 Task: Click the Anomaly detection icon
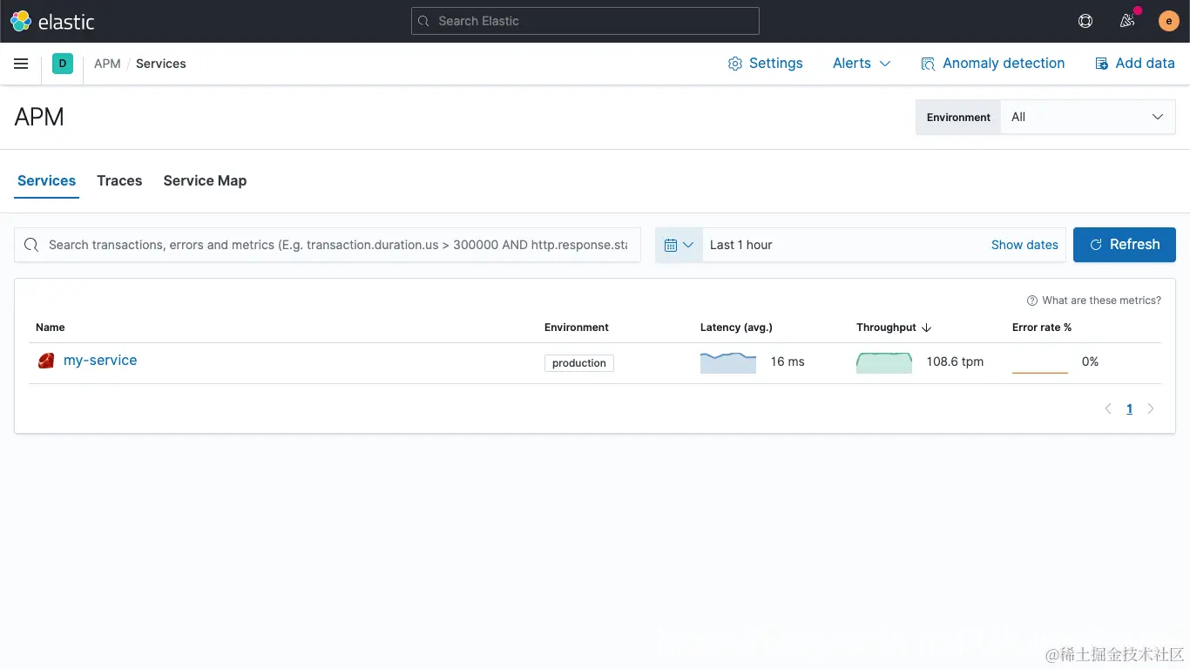[929, 64]
